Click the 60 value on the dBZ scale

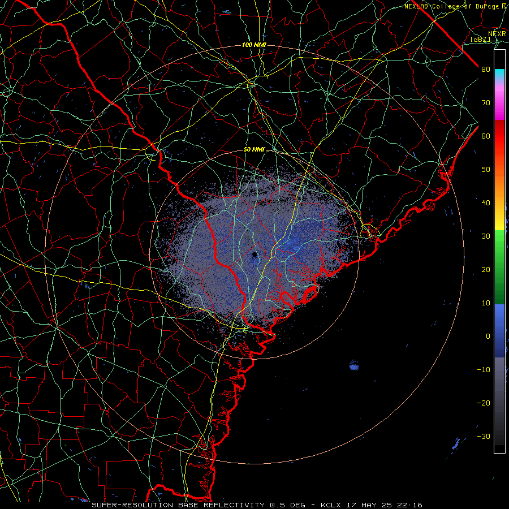pyautogui.click(x=486, y=136)
